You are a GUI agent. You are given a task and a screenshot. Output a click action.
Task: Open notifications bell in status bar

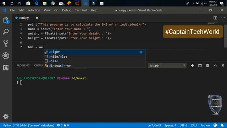tap(222, 125)
